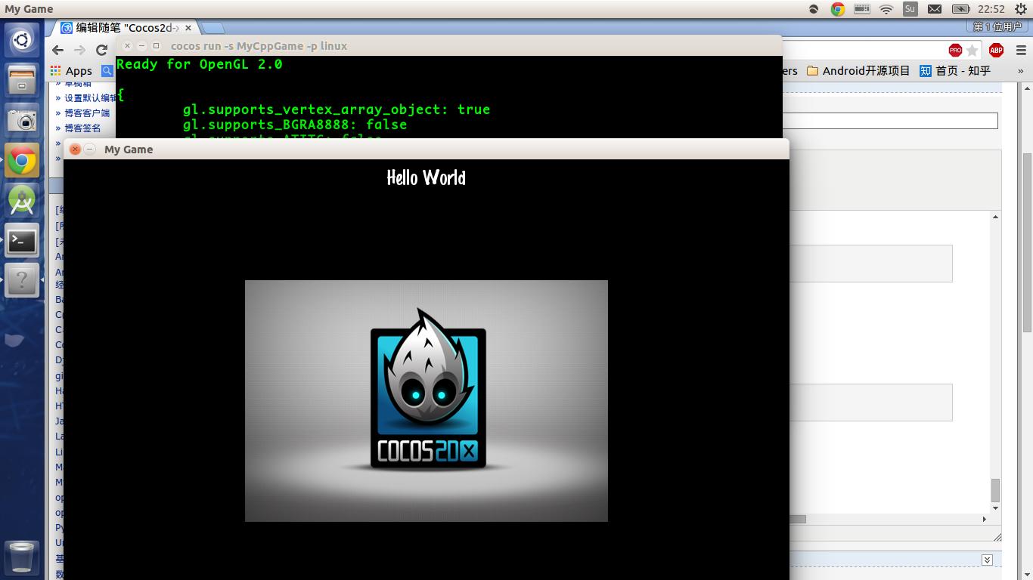The height and width of the screenshot is (580, 1033).
Task: Open the Files manager from the dock
Action: pos(22,79)
